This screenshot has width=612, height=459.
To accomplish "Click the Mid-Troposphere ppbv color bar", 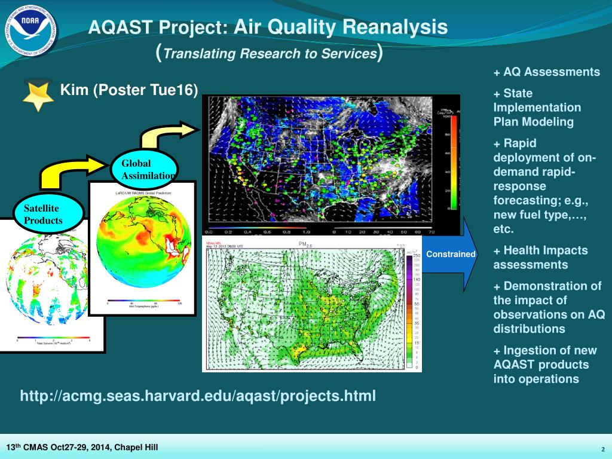I will 145,301.
